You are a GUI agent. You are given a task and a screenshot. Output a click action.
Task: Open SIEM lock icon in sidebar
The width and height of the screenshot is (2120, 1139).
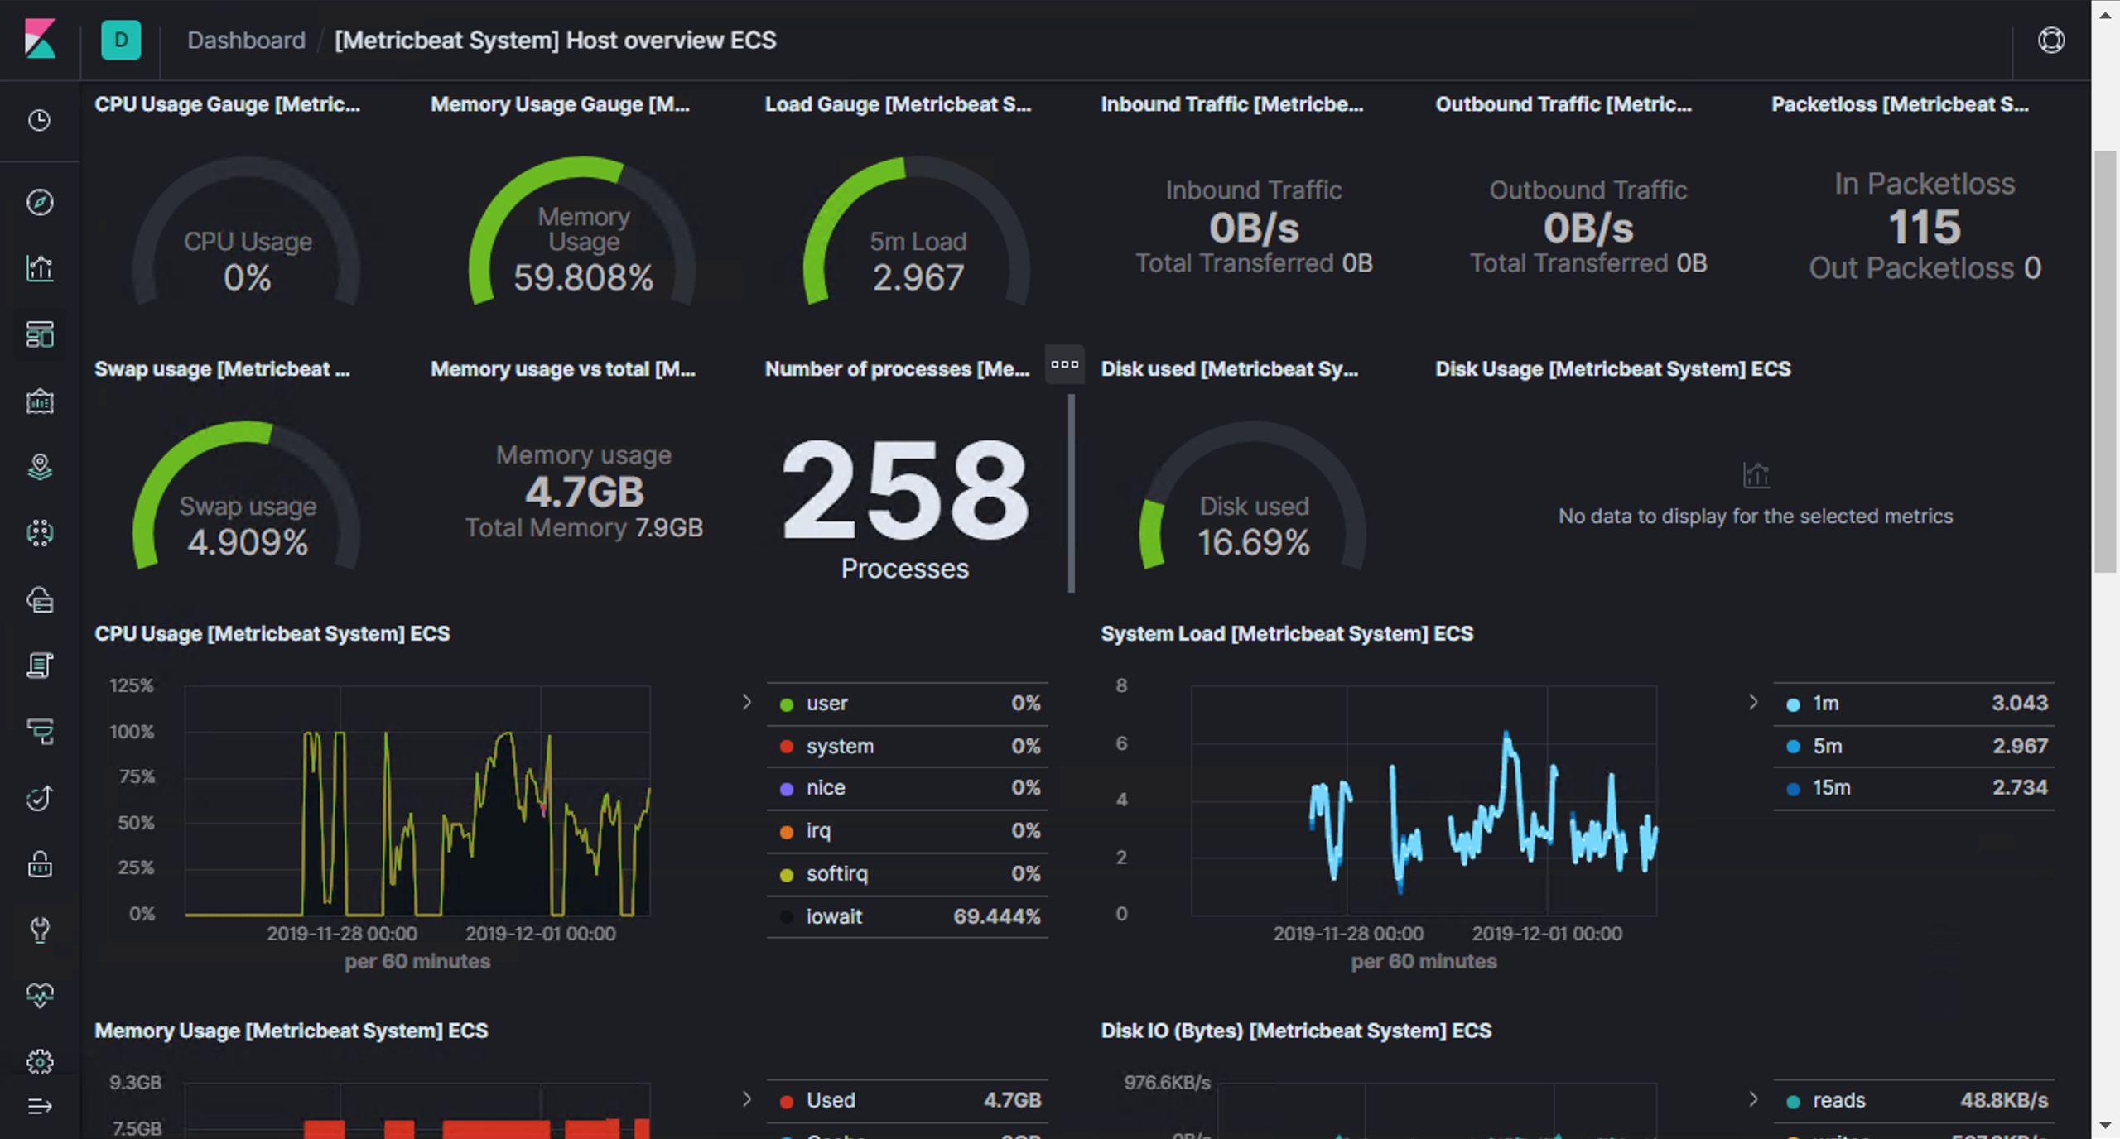(x=39, y=864)
